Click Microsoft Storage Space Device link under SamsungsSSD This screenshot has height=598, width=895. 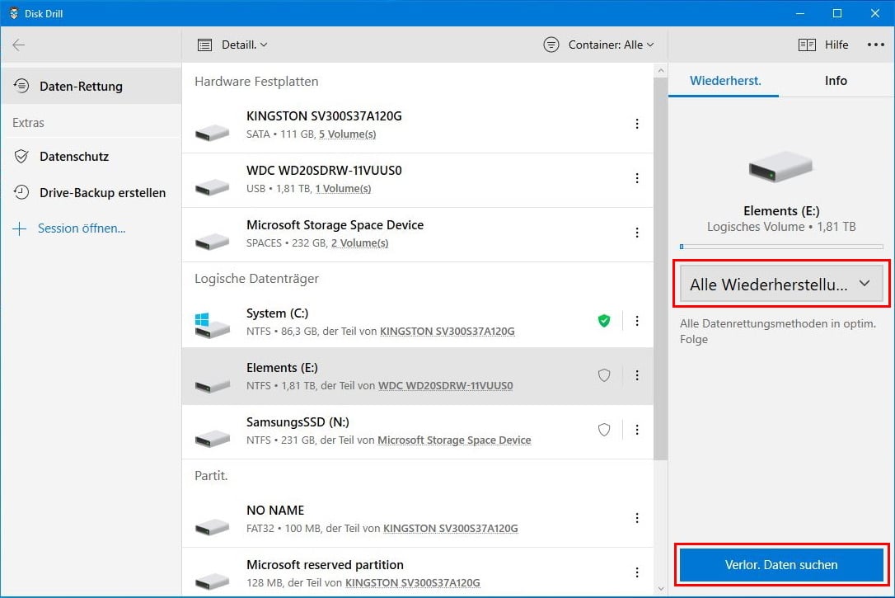click(x=454, y=440)
